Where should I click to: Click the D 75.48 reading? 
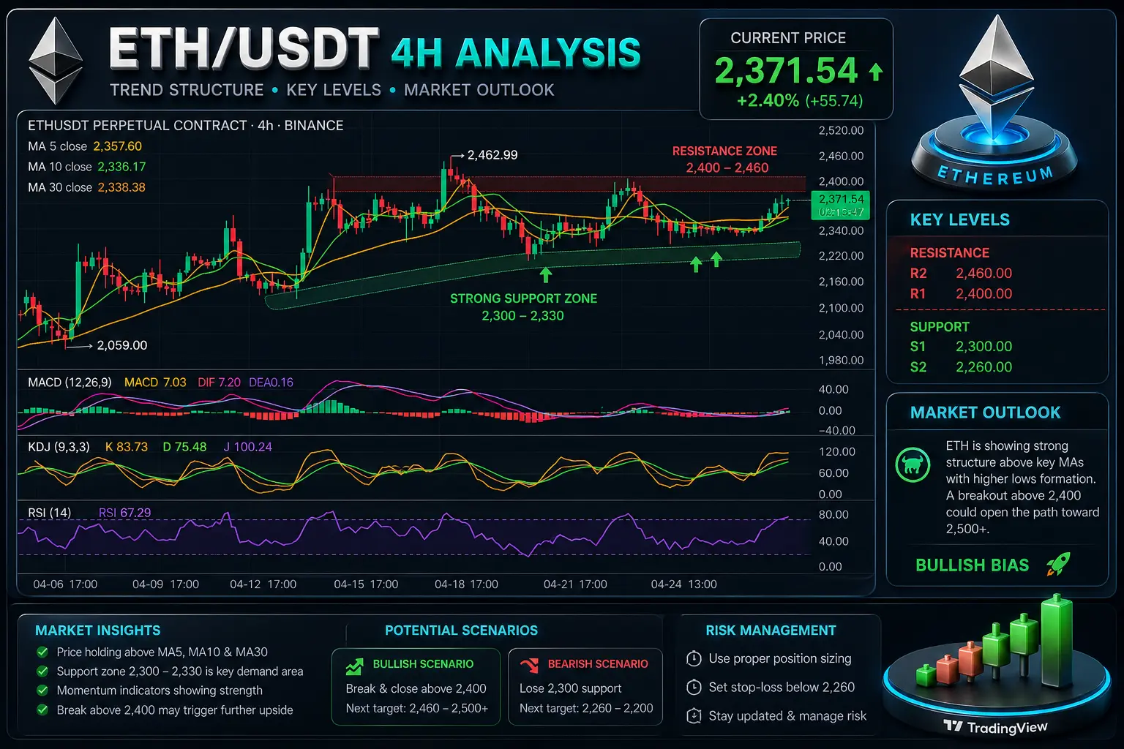[184, 447]
